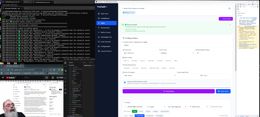
Task: Click the Palavras-chave input field
Action: click(x=176, y=45)
